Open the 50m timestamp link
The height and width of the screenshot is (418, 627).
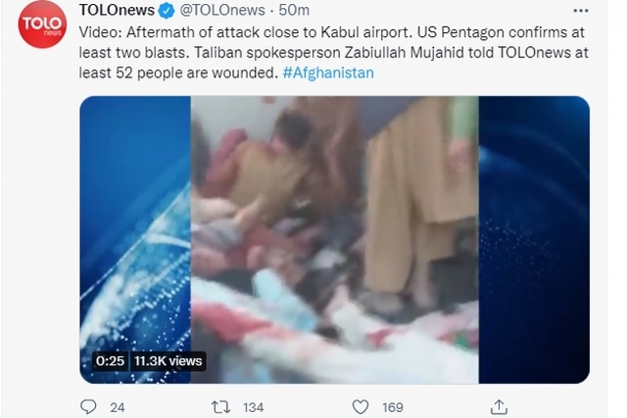tap(294, 10)
